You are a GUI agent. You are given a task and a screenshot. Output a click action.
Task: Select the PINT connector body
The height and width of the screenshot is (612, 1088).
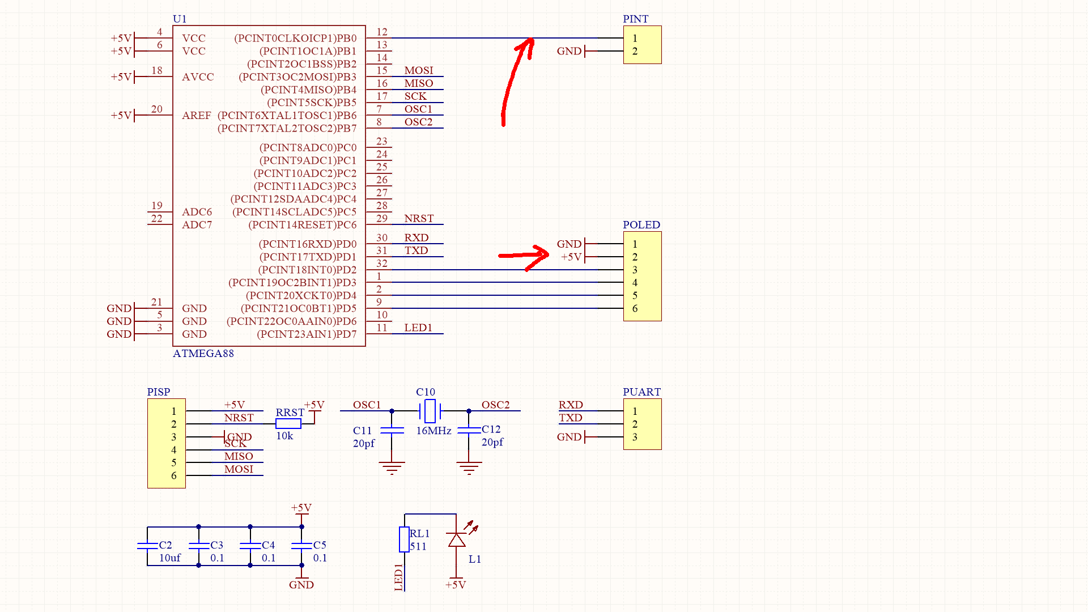point(643,45)
